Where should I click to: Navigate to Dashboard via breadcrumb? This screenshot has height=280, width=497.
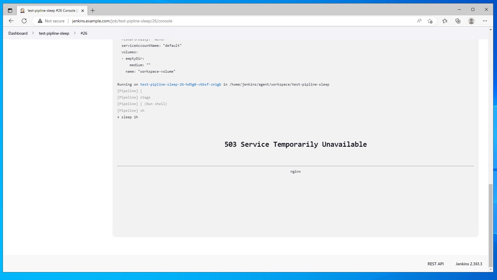[18, 33]
